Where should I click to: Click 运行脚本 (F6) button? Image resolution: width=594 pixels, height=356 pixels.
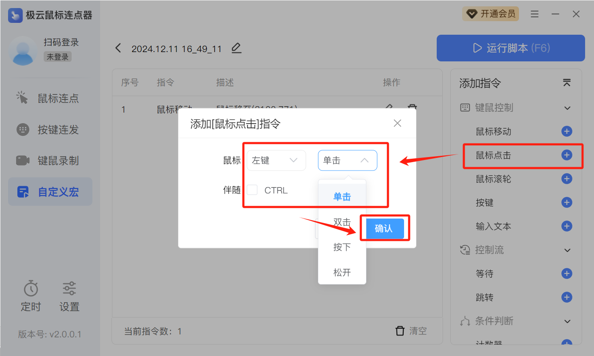510,48
